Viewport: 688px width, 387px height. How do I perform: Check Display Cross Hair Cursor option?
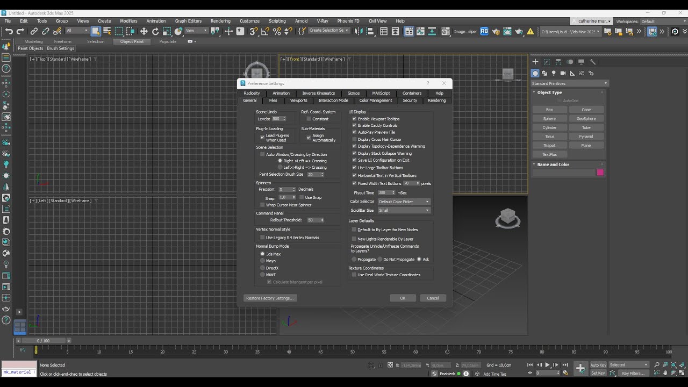pyautogui.click(x=354, y=139)
